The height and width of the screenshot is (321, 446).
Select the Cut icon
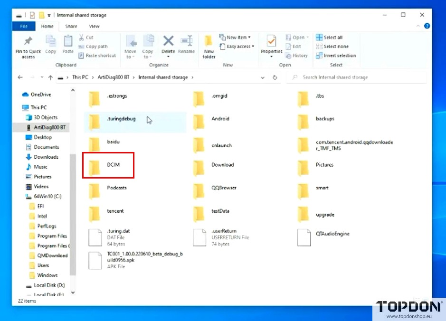click(86, 37)
